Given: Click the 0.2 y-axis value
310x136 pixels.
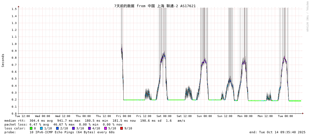Looking at the screenshot, I should [x=14, y=100].
